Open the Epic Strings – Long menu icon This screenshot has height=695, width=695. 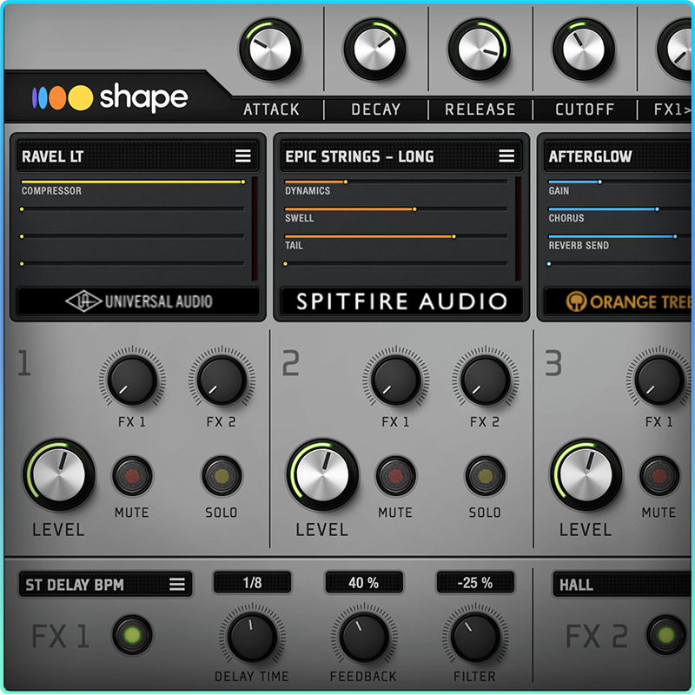[x=506, y=156]
